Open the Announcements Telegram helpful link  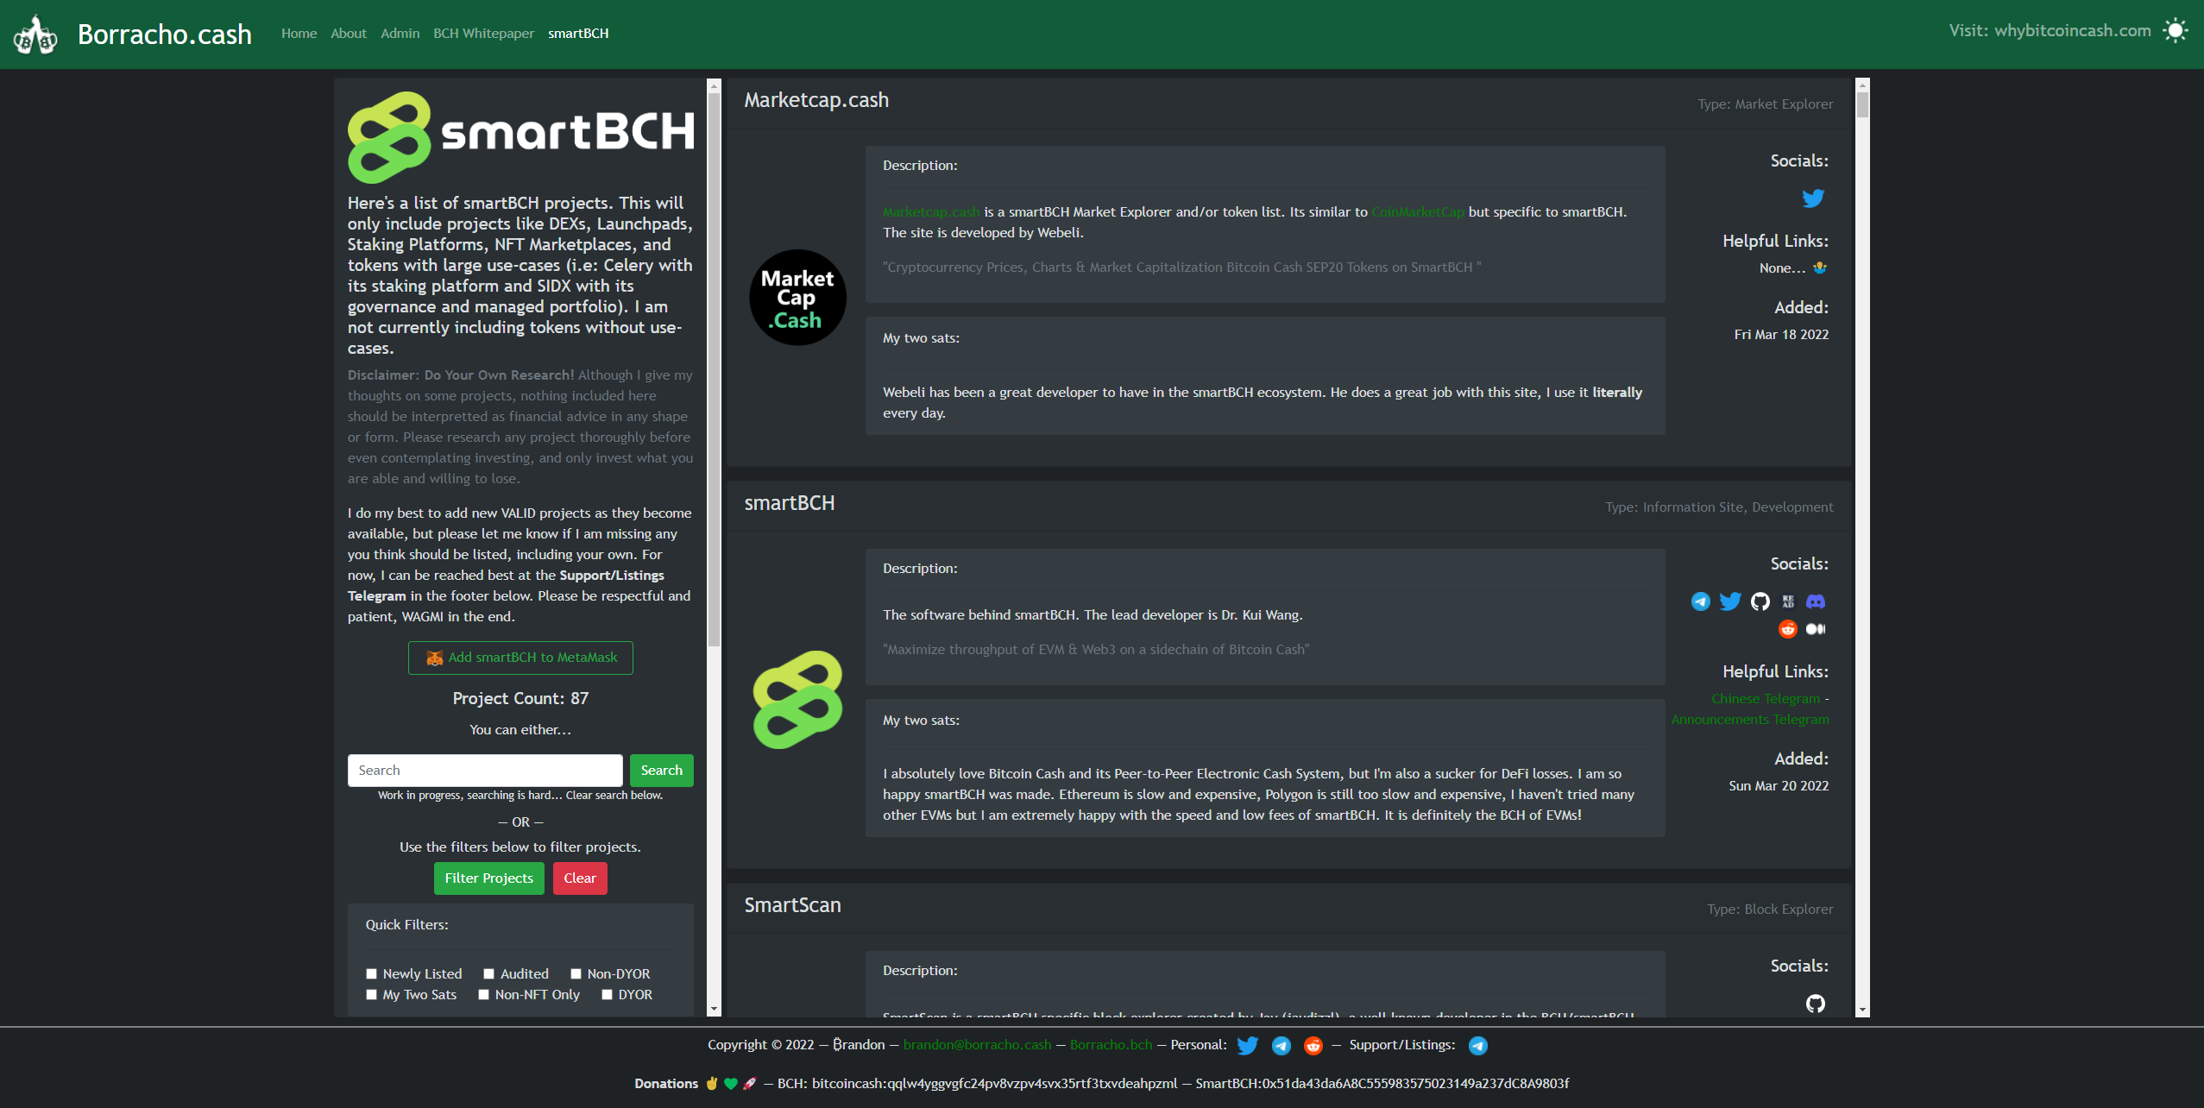[1750, 720]
